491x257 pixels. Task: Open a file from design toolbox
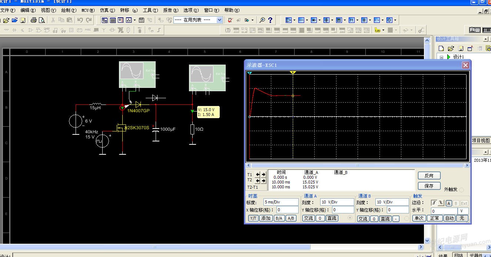click(451, 48)
